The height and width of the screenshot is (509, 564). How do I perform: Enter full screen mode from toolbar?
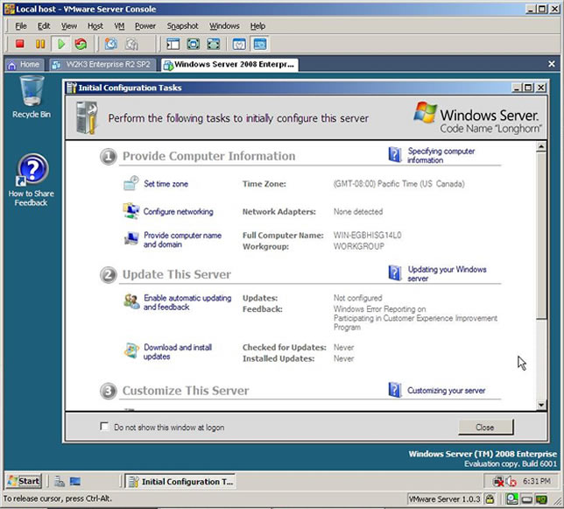click(x=193, y=44)
